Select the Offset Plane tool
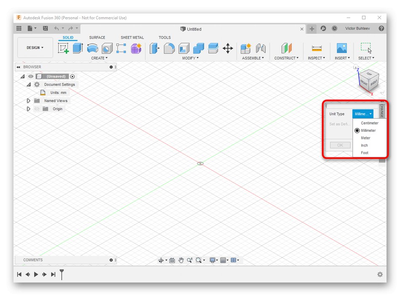Screen dimensions: 400x296 286,48
